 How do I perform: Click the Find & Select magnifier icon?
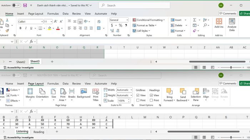(x=205, y=25)
